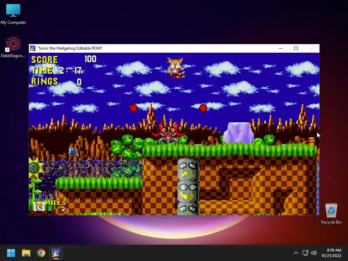This screenshot has height=261, width=348.
Task: Click the purple rock in the game
Action: point(239,133)
